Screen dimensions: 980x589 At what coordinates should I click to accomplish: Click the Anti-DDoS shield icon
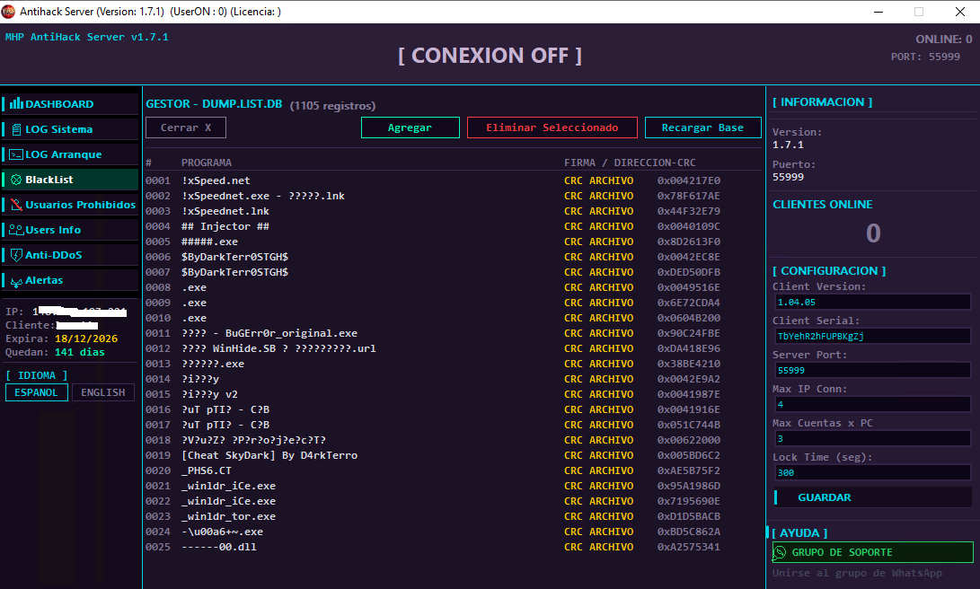click(x=16, y=255)
